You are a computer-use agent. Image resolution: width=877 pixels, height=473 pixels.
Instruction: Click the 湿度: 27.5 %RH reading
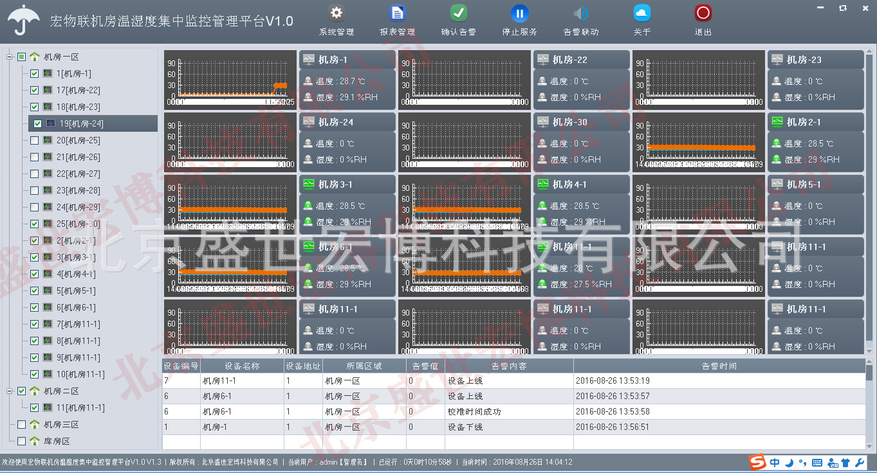click(x=581, y=284)
